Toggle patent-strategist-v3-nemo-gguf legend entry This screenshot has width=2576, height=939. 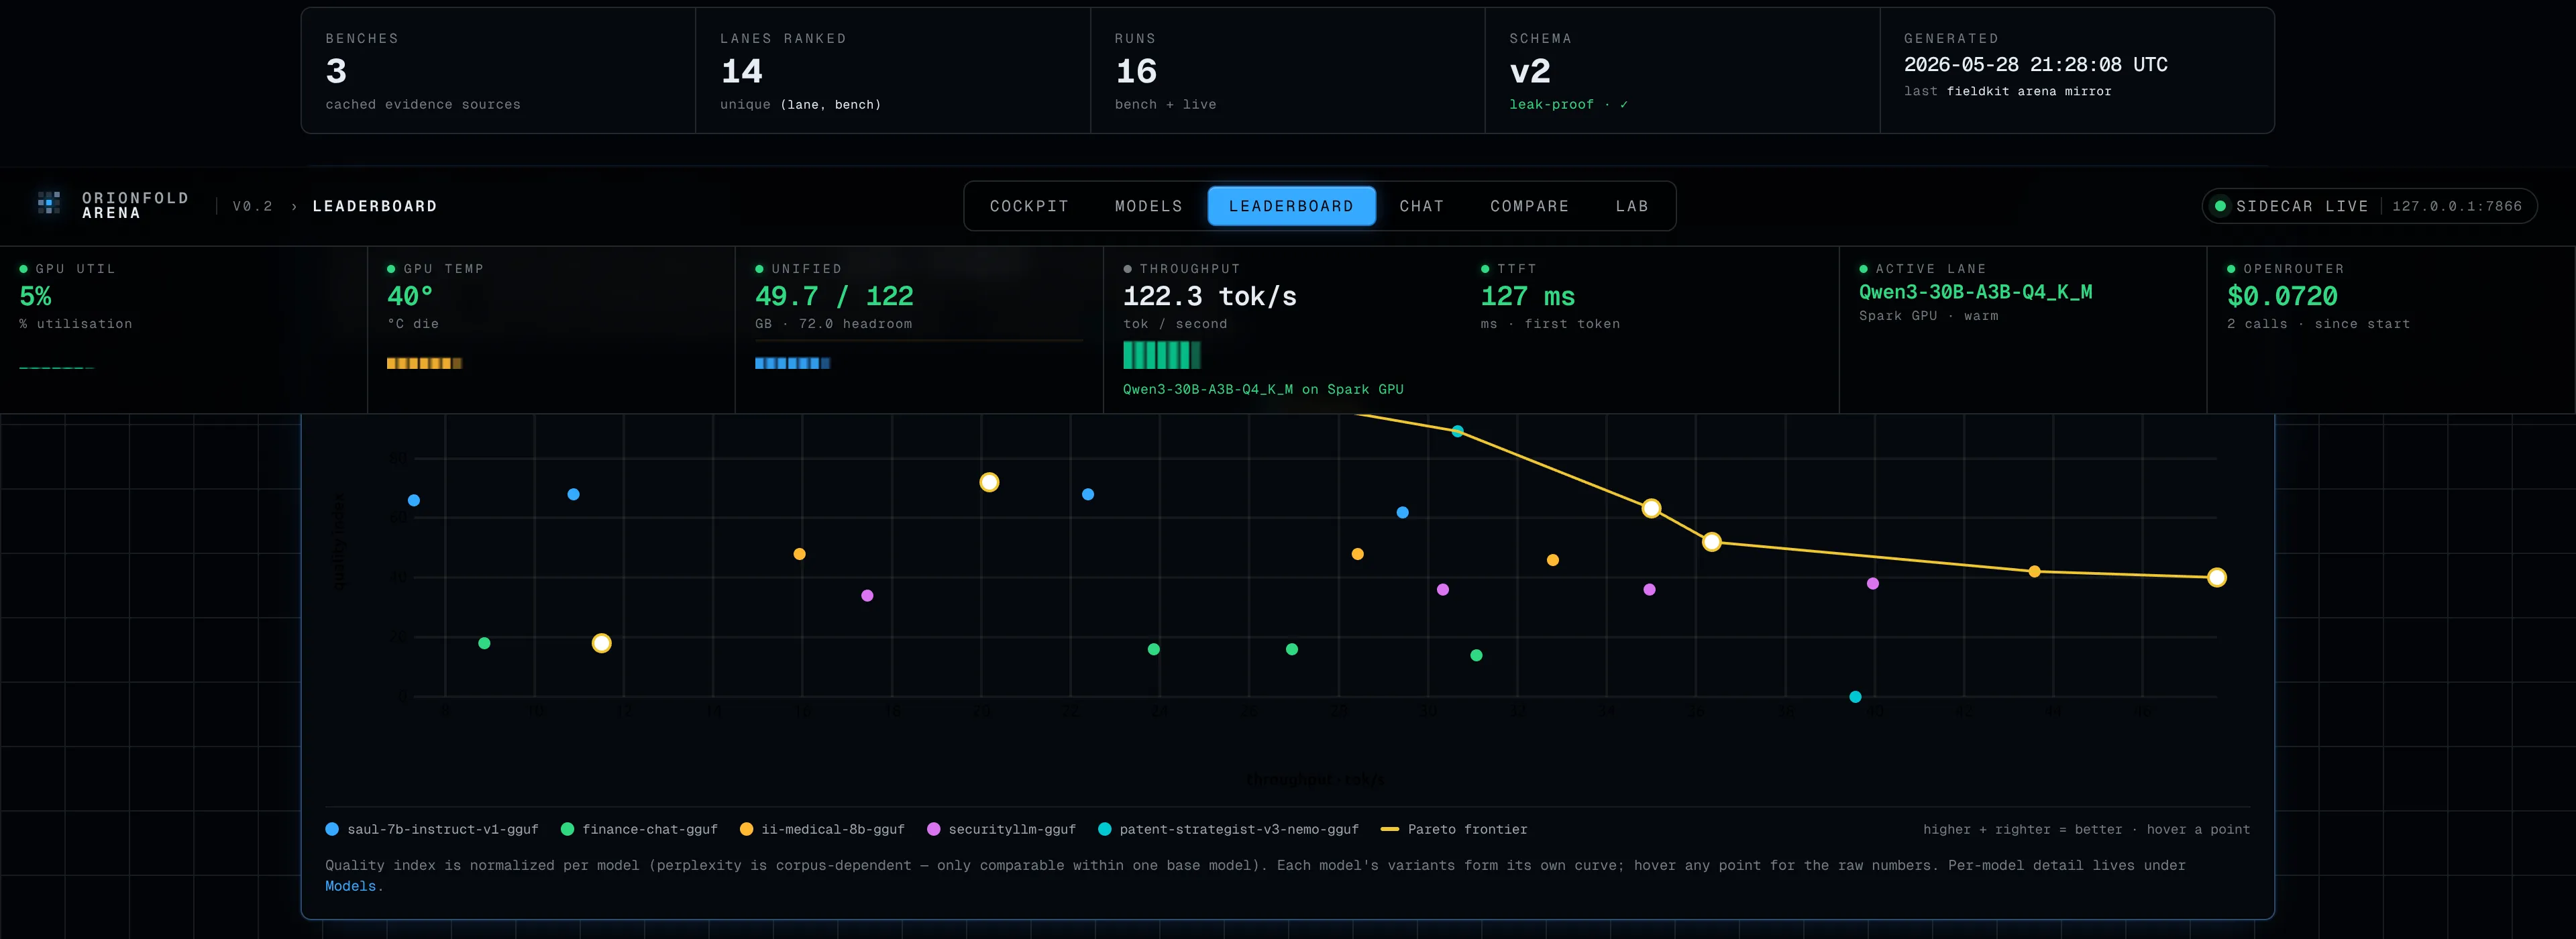(1228, 829)
